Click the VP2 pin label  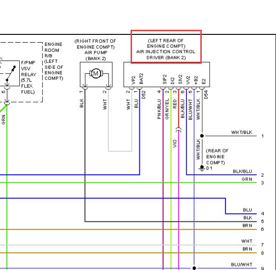[133, 80]
